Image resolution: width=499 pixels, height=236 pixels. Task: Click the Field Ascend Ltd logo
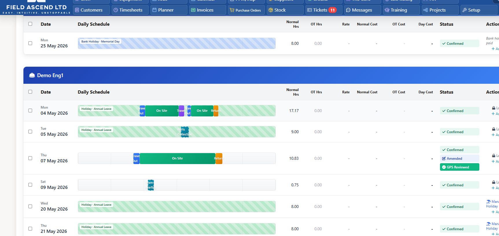point(36,8)
